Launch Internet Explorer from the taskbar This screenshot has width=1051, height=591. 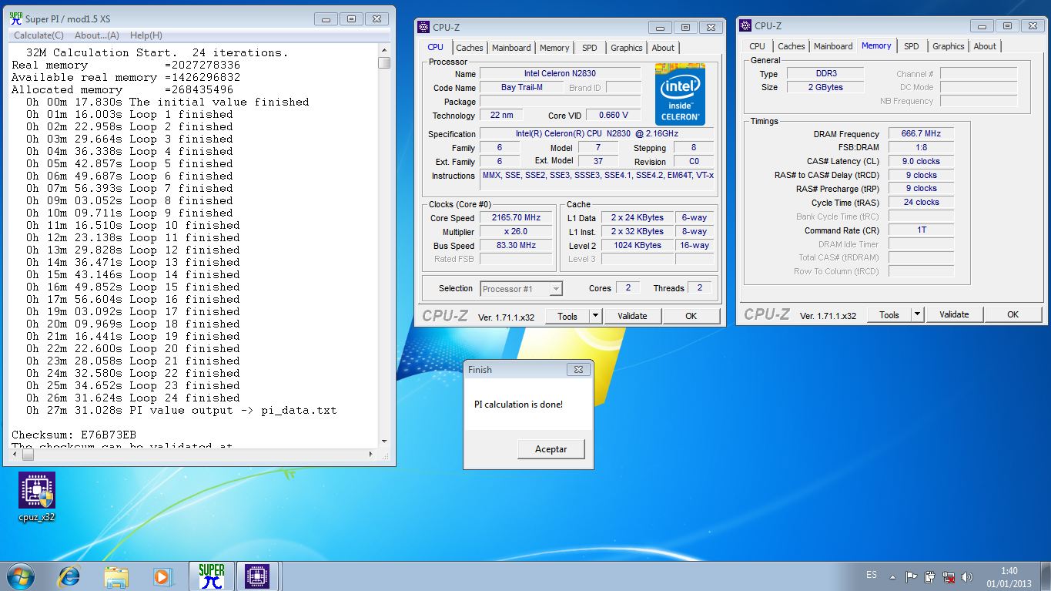pyautogui.click(x=69, y=576)
